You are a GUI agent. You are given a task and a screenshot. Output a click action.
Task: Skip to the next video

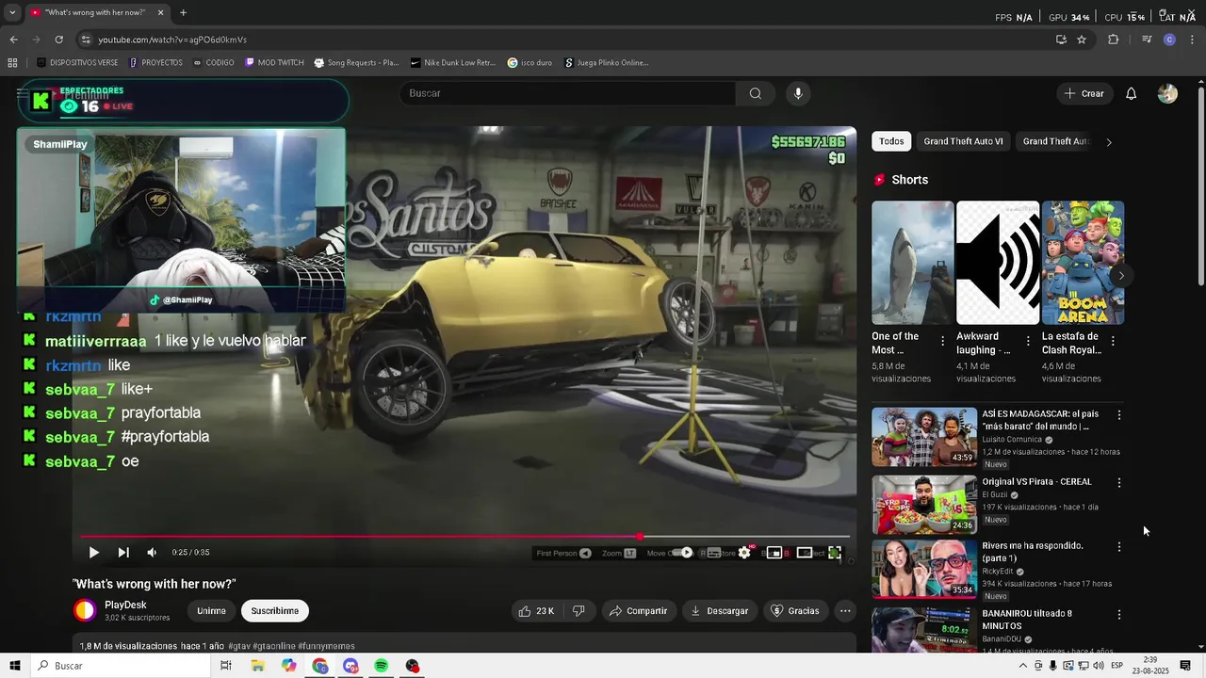coord(123,553)
